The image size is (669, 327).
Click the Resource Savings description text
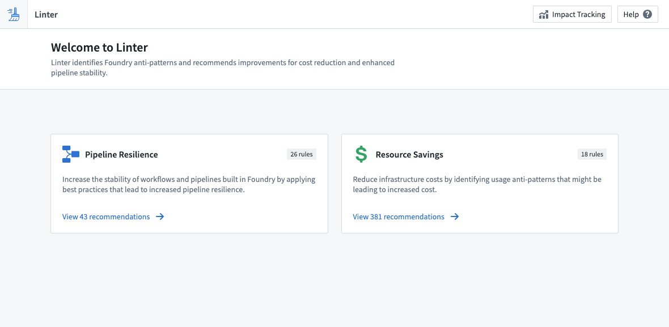pyautogui.click(x=477, y=184)
